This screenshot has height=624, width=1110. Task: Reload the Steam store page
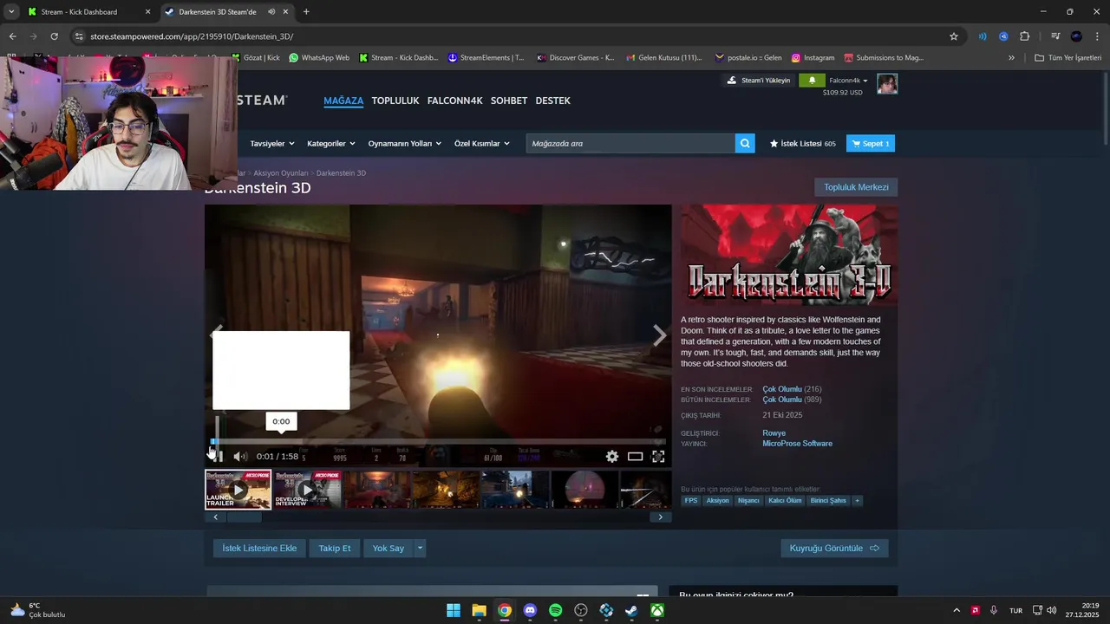pos(54,36)
